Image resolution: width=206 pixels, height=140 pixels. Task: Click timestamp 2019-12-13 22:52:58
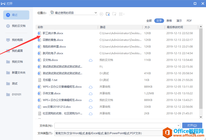tap(179, 33)
